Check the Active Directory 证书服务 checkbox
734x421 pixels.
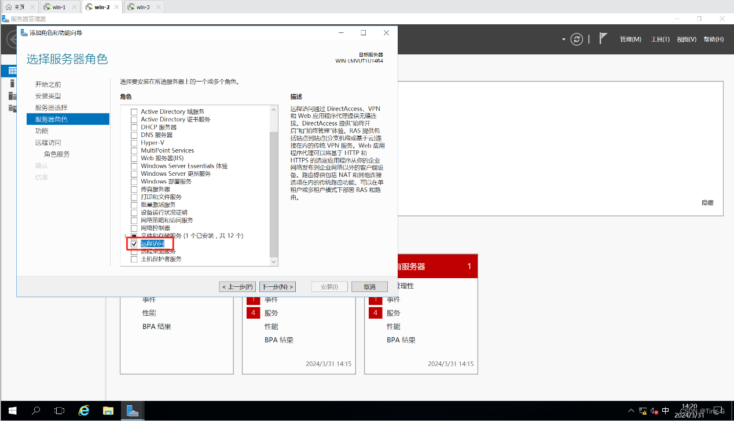coord(134,119)
